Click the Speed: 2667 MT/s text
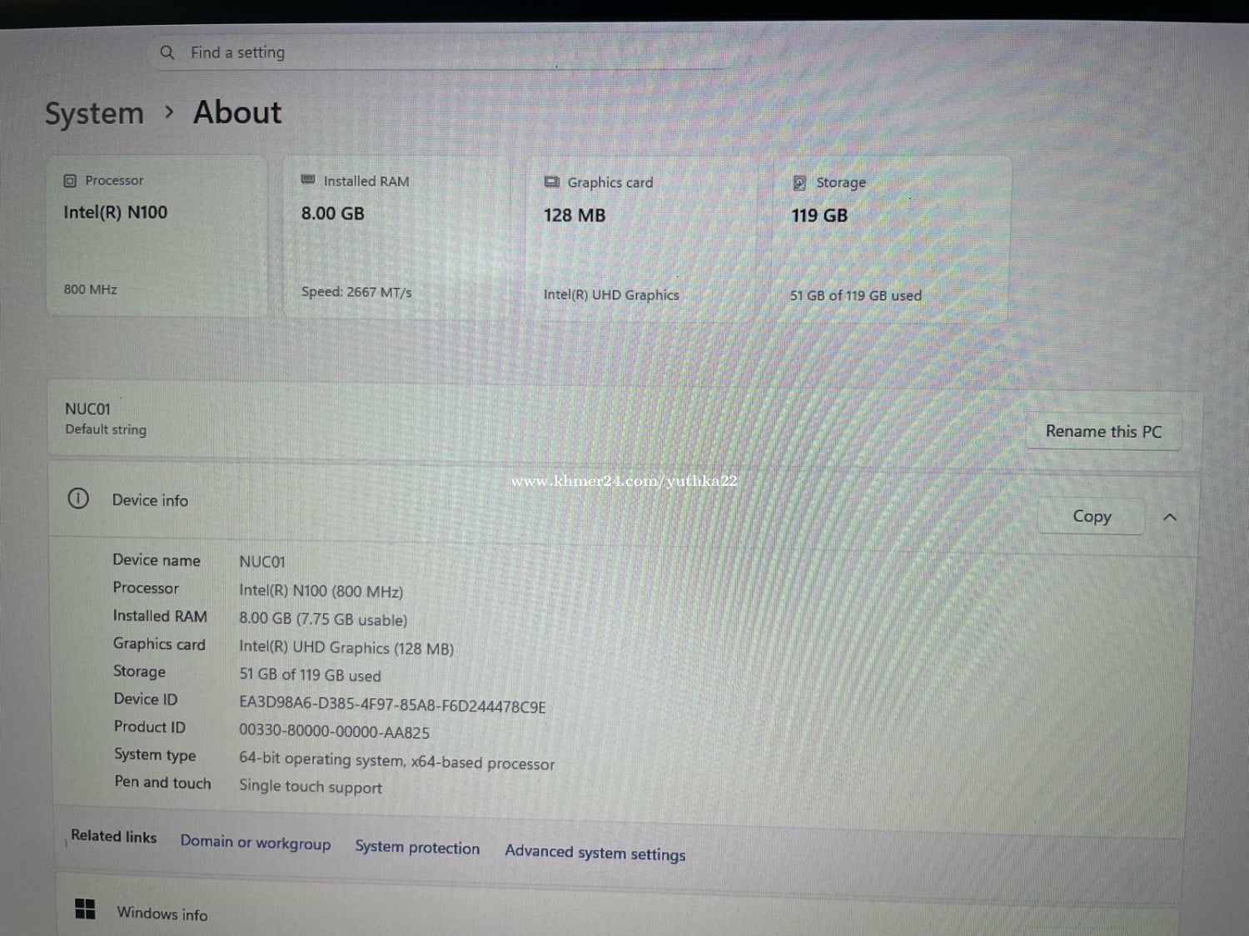This screenshot has width=1249, height=936. click(x=356, y=292)
